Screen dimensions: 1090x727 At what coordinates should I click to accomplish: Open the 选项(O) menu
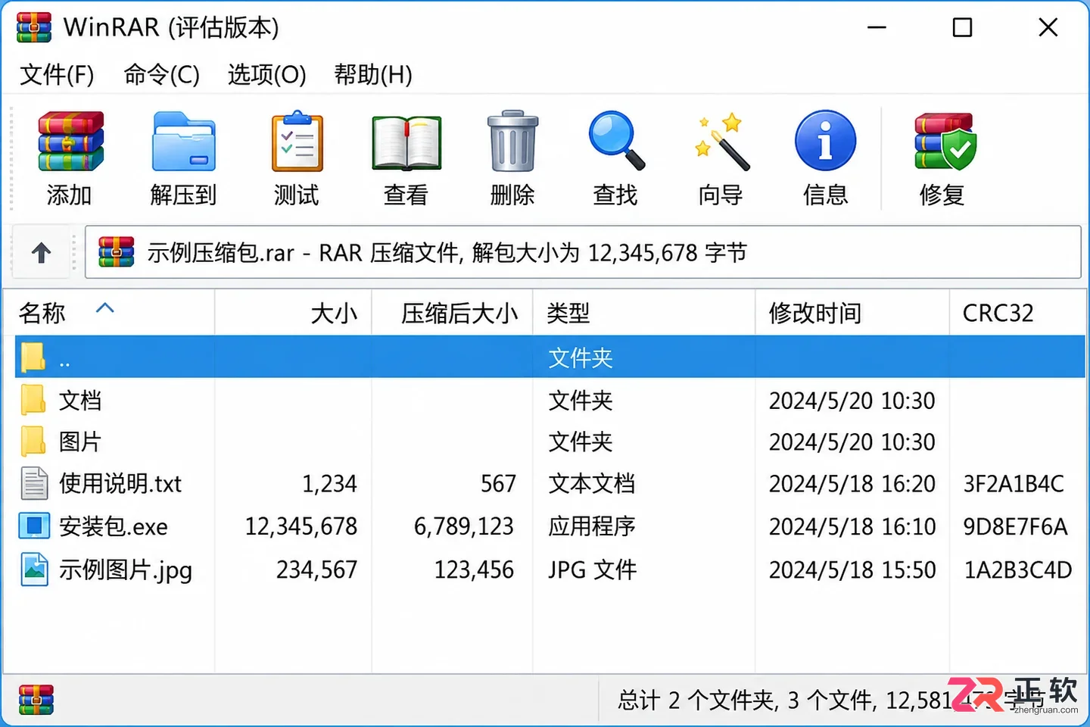267,74
